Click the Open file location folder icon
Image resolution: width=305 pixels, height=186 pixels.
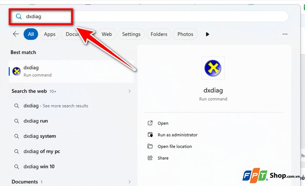[x=150, y=146]
